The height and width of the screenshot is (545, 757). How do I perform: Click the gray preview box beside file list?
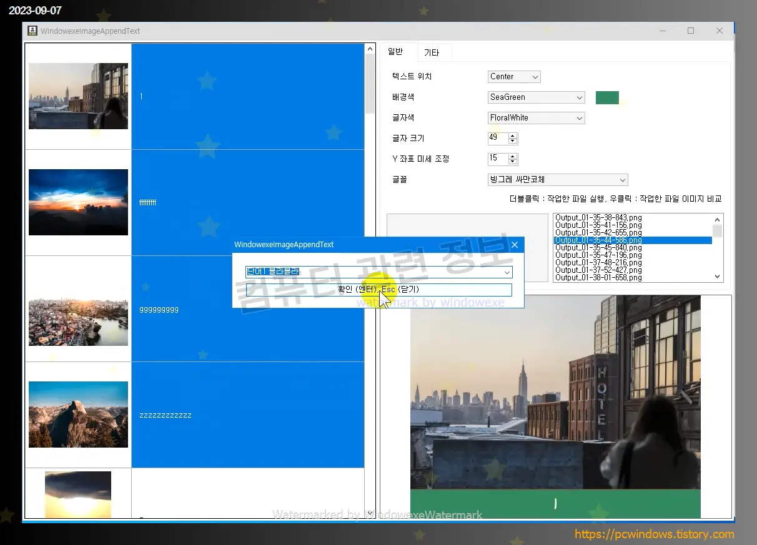click(467, 248)
